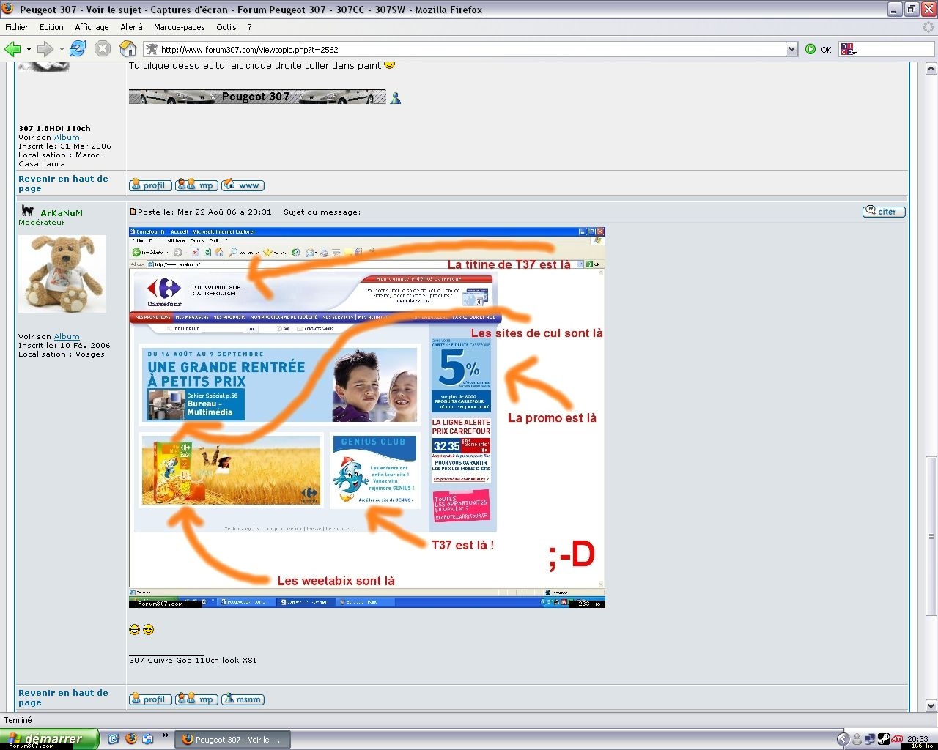Open the forward button history dropdown
This screenshot has height=750, width=938.
tap(62, 50)
